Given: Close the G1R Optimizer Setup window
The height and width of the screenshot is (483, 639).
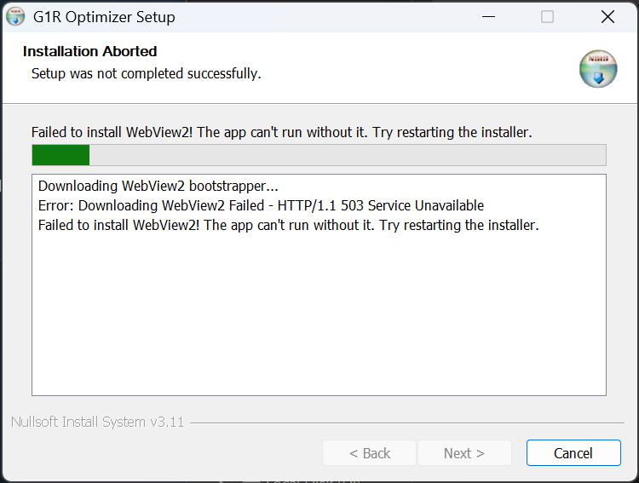Looking at the screenshot, I should pyautogui.click(x=607, y=17).
